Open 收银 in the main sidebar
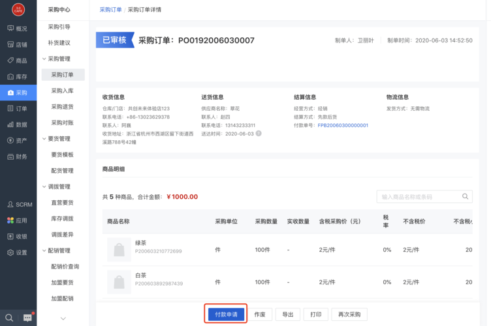Screen dimensions: 491x326 pyautogui.click(x=18, y=237)
